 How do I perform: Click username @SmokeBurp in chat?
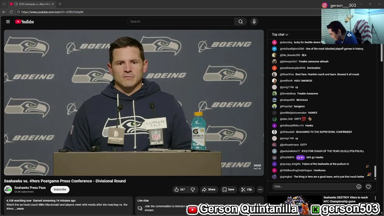(288, 94)
